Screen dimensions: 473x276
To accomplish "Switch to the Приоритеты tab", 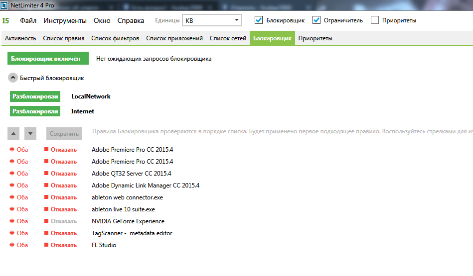I will coord(315,38).
